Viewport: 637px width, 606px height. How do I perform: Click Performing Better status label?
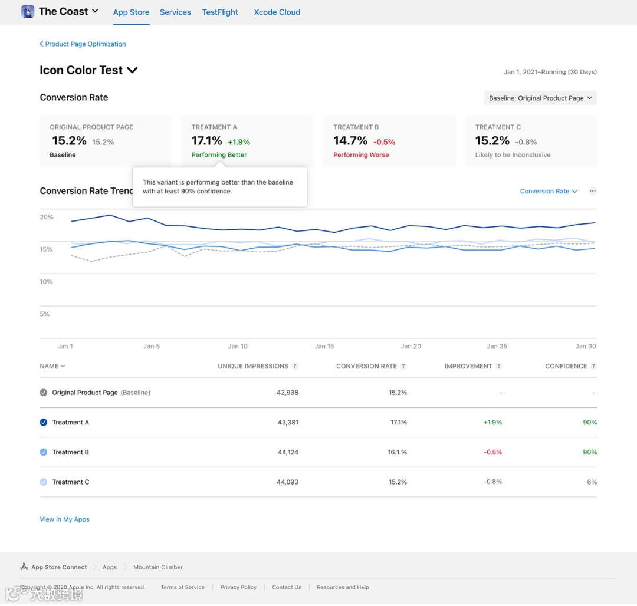coord(219,154)
